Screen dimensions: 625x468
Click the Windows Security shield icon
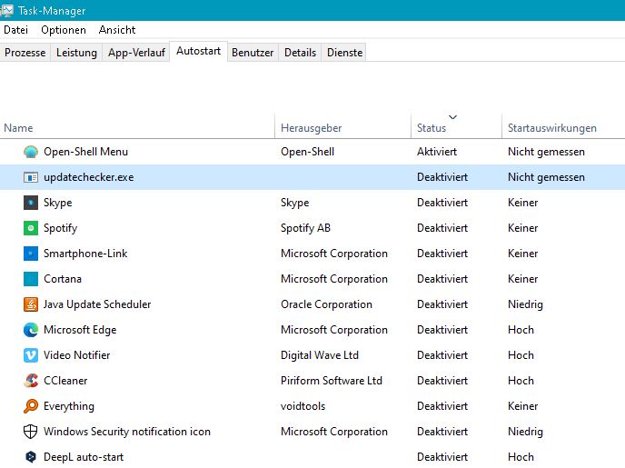pyautogui.click(x=31, y=432)
